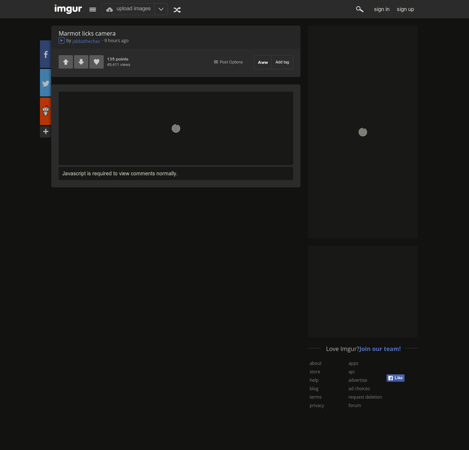Viewport: 469px width, 450px height.
Task: Open the forum footer link
Action: pyautogui.click(x=355, y=405)
